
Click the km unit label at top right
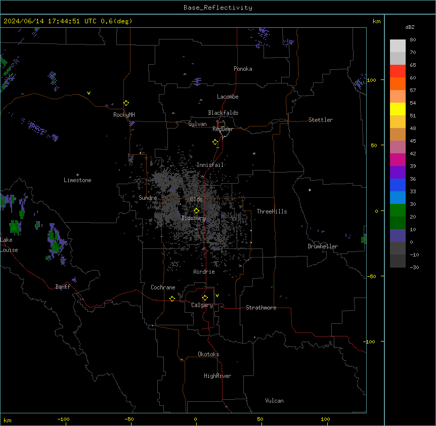(376, 21)
